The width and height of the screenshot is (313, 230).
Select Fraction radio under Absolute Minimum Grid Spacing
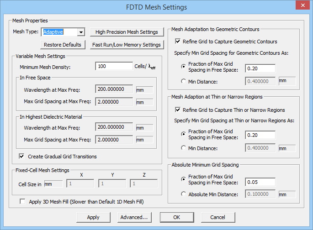pyautogui.click(x=184, y=180)
